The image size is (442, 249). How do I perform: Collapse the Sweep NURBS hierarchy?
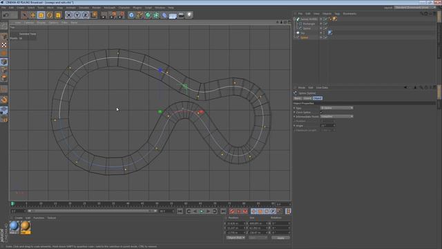295,19
